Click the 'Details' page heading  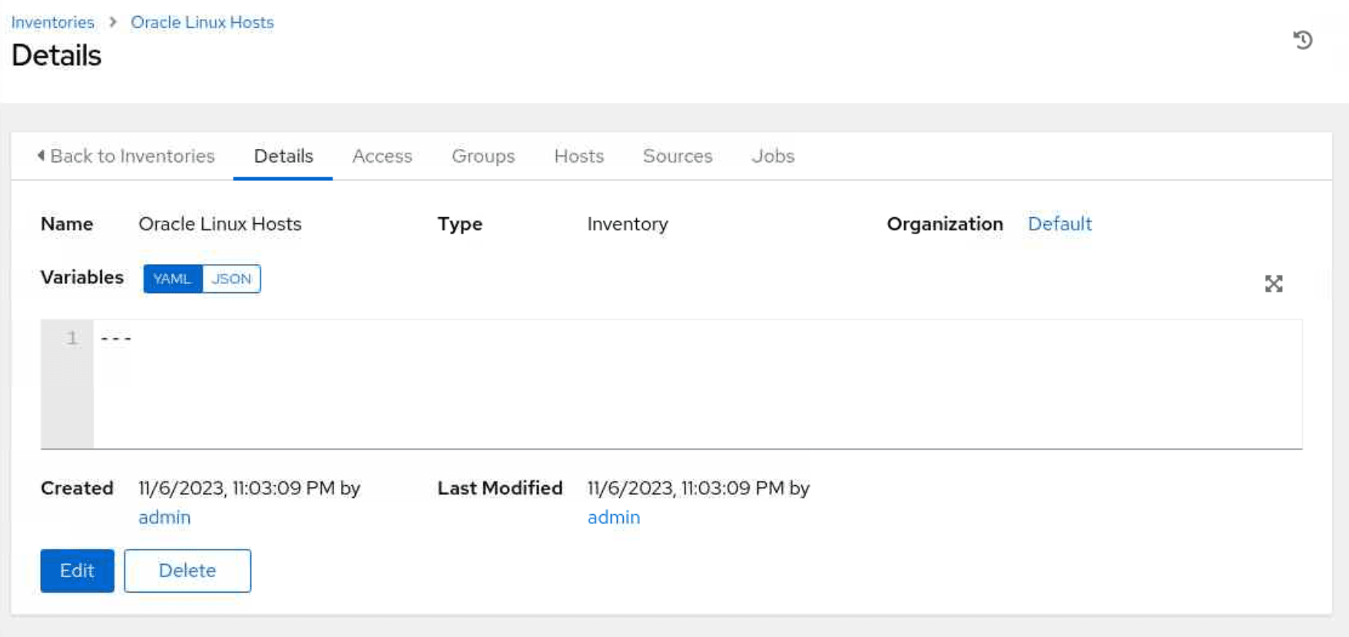click(x=56, y=55)
